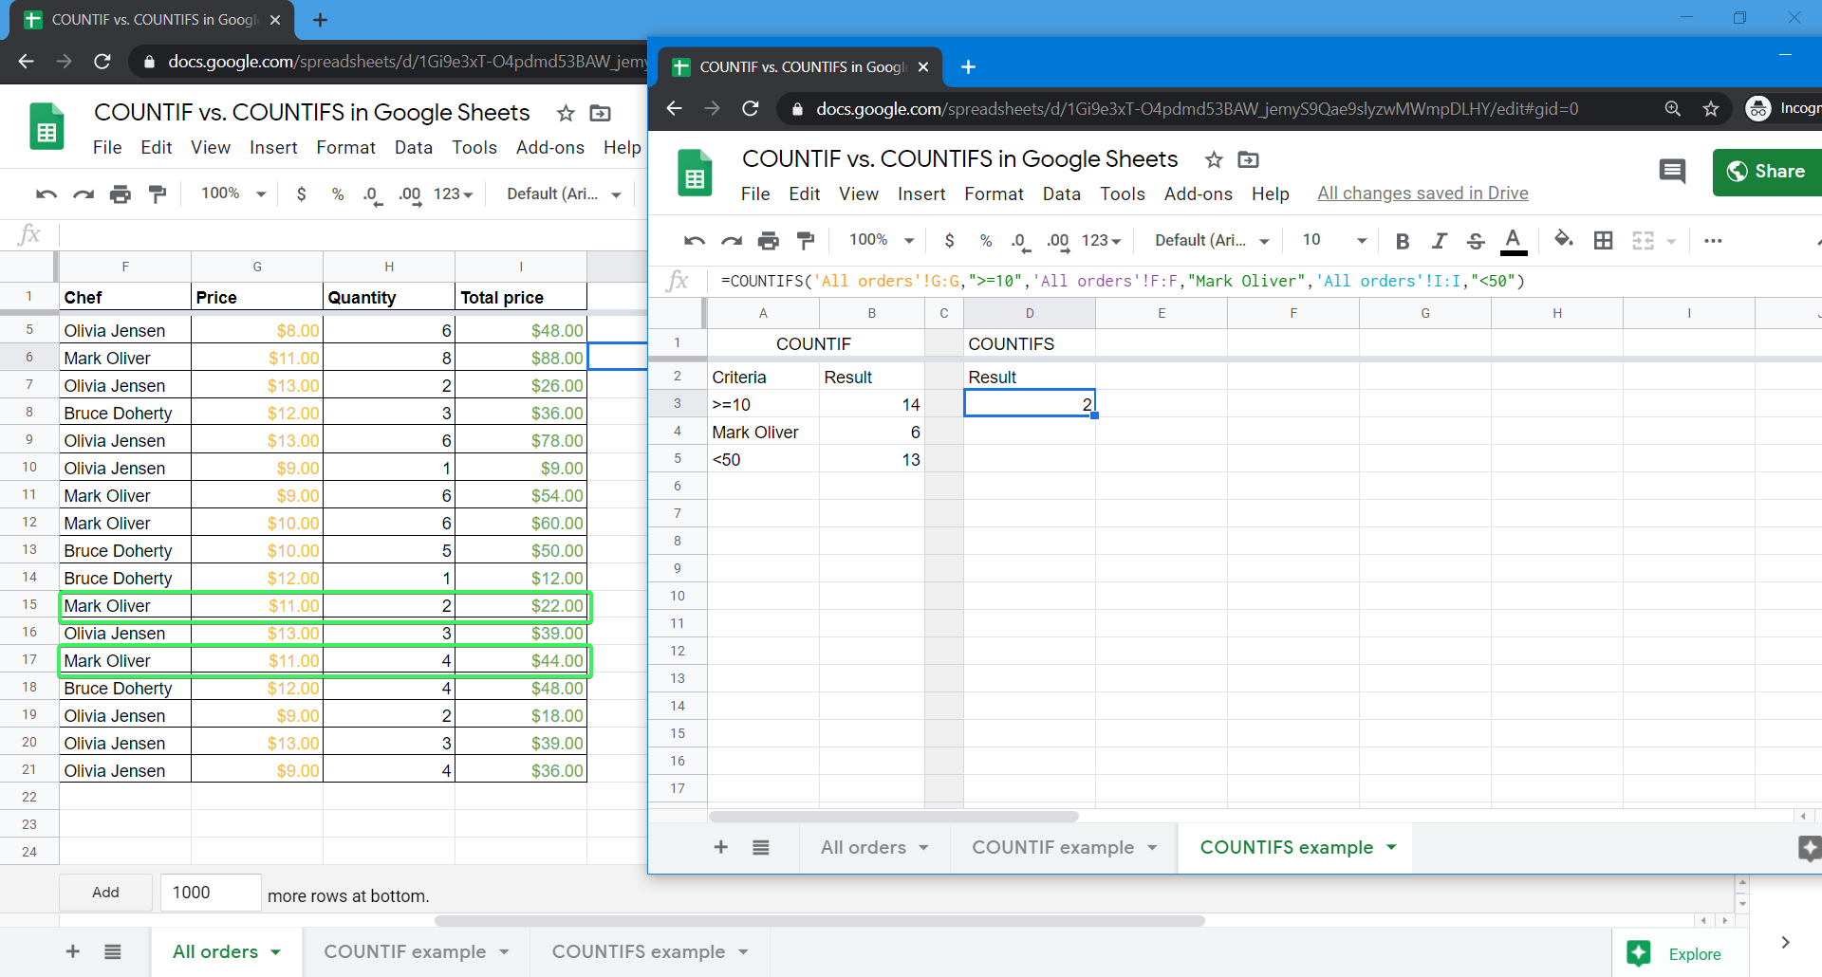Open the Data menu in right window

1061,194
